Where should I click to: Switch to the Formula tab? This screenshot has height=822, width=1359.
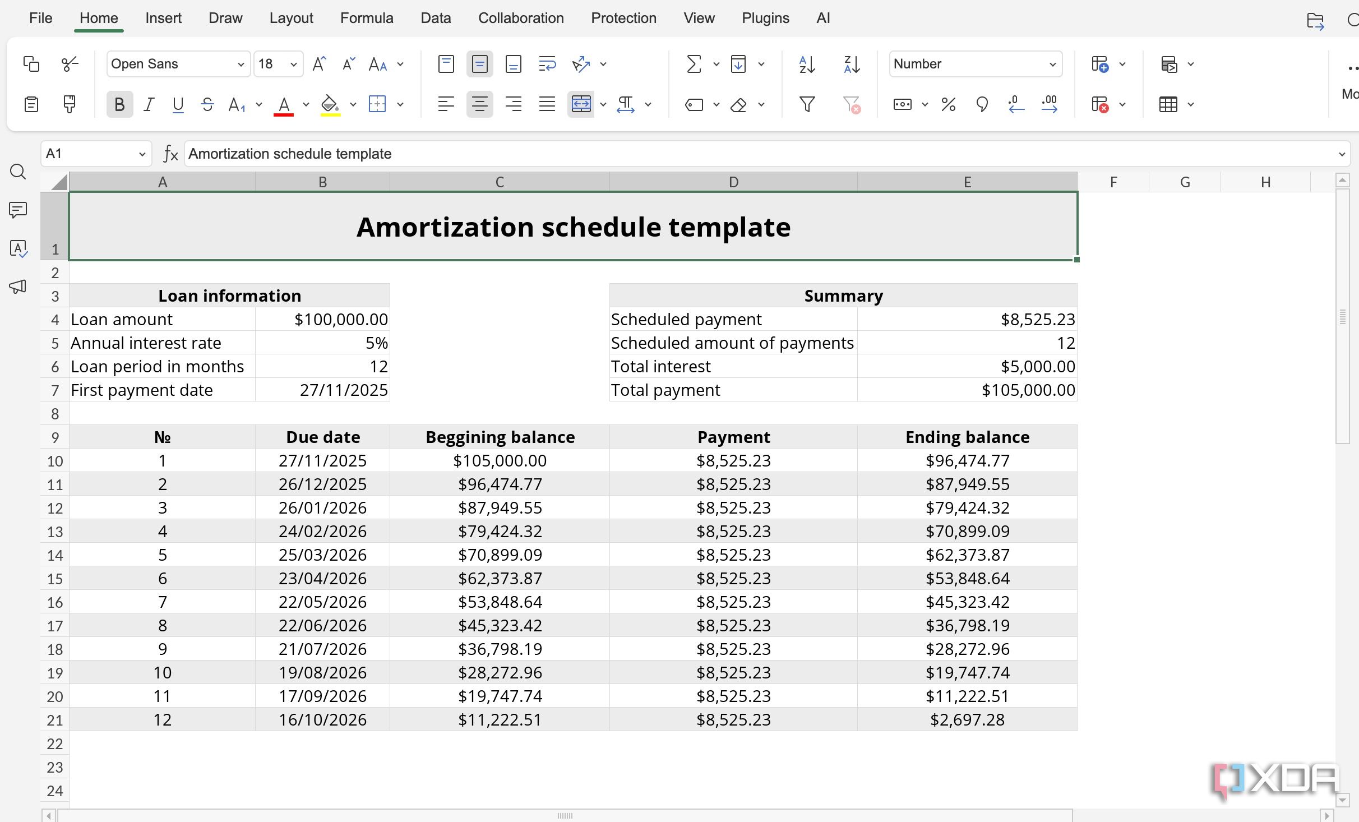pos(367,18)
